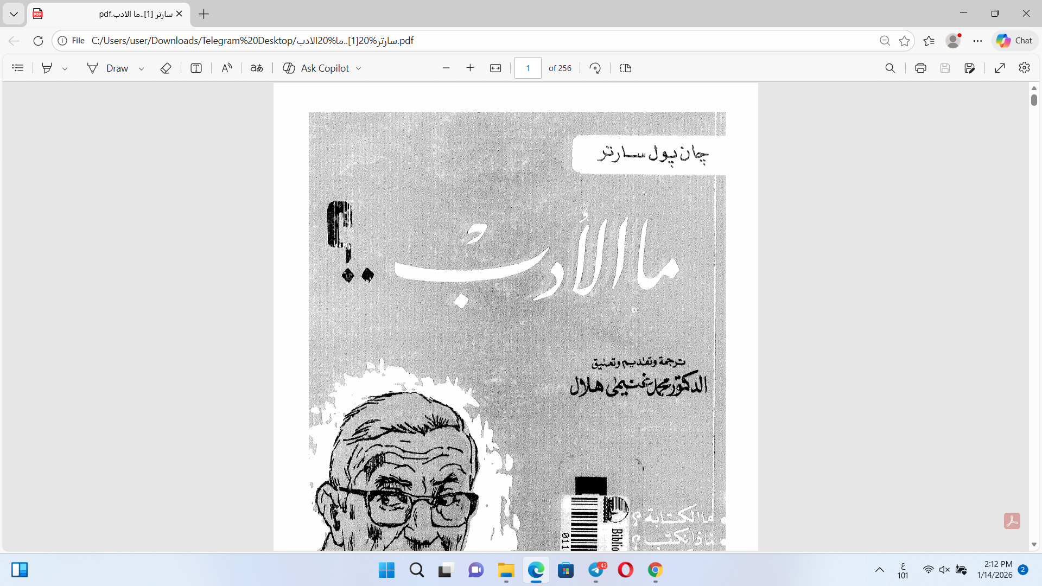Screen dimensions: 1042x586
Task: Expand the Ask Copilot dropdown arrow
Action: coord(359,68)
